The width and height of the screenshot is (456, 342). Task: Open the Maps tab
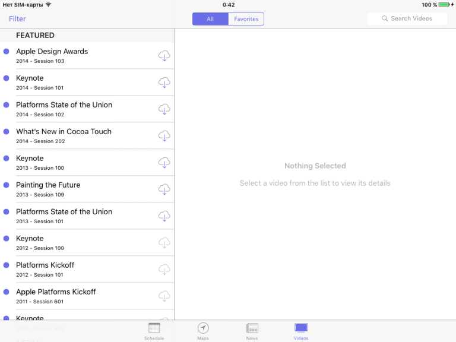(x=203, y=331)
